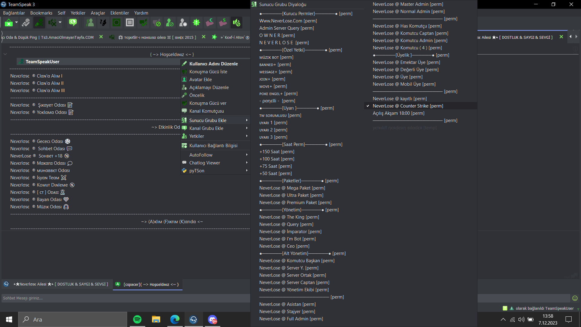
Task: Toggle the NeverLose @ The King server group
Action: pos(307,217)
